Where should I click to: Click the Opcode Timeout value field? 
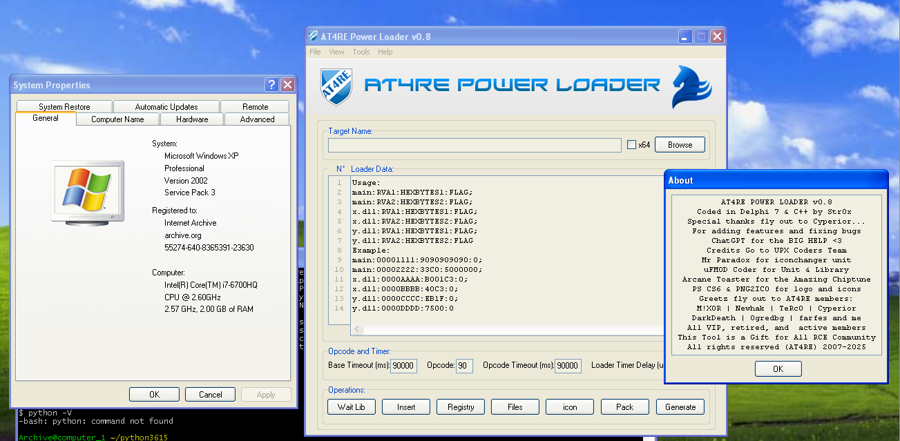568,366
